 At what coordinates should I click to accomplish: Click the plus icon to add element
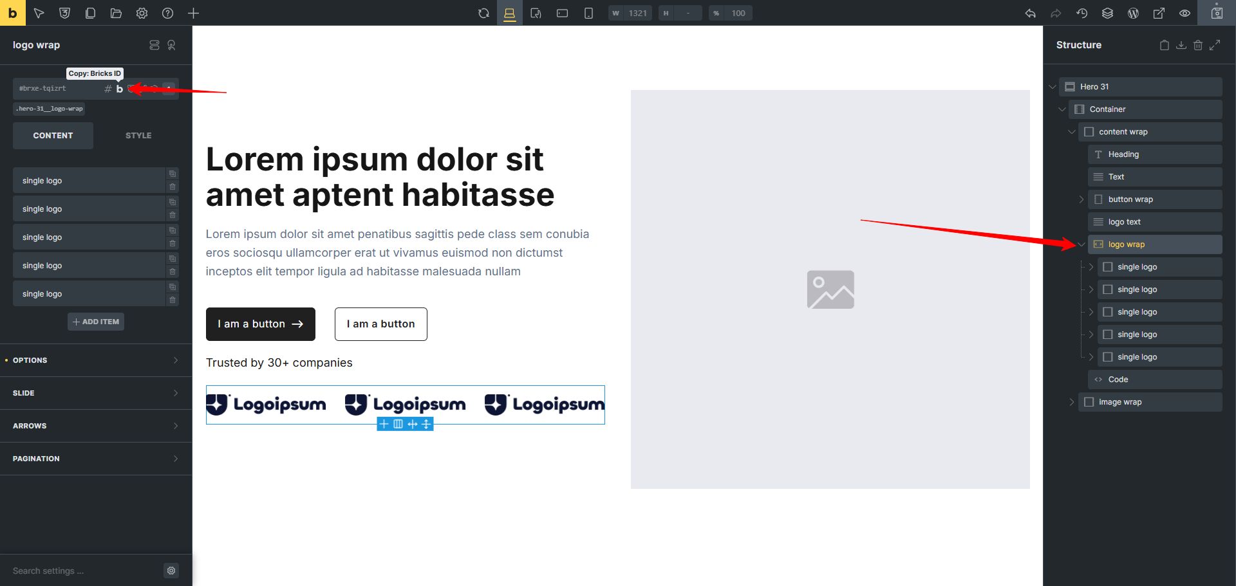[x=193, y=13]
